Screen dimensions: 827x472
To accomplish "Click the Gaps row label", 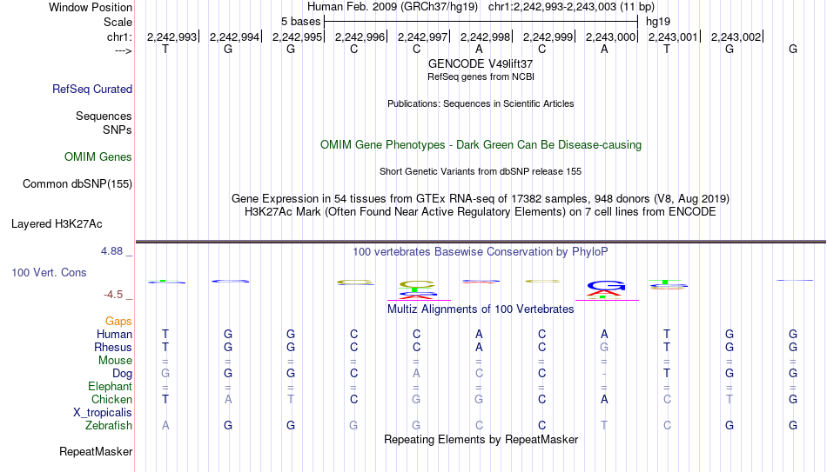I will (x=118, y=322).
